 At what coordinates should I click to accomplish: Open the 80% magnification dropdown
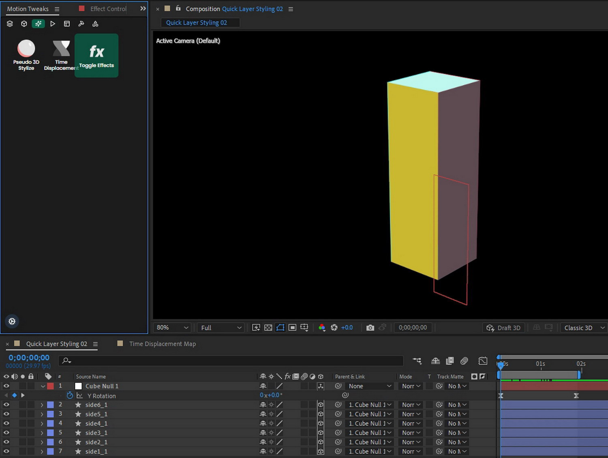click(x=173, y=328)
